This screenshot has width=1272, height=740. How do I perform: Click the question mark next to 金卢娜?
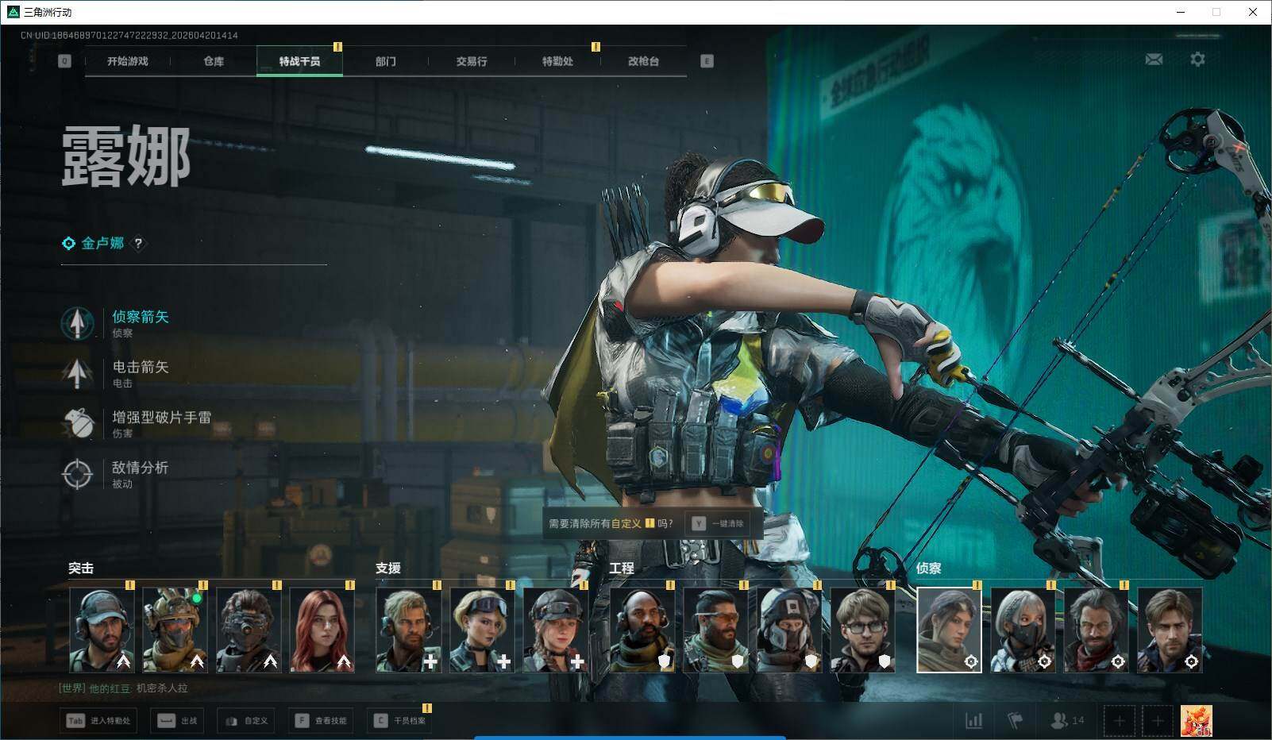pyautogui.click(x=138, y=244)
